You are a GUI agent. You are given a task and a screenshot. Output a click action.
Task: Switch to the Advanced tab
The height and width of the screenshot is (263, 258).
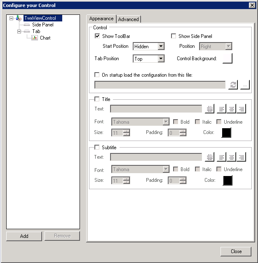point(129,19)
